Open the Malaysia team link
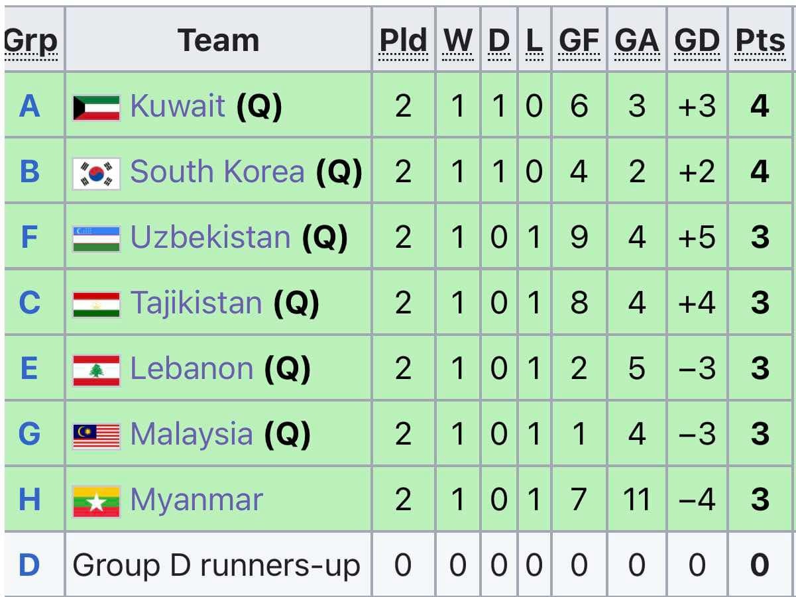Screen dimensions: 796x597 click(191, 435)
